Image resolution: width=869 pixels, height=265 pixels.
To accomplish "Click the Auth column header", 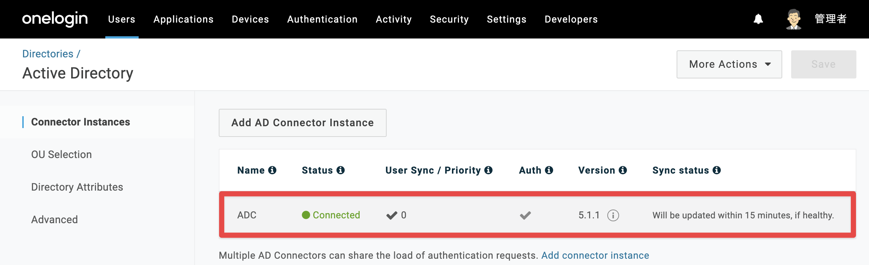I will (x=530, y=170).
